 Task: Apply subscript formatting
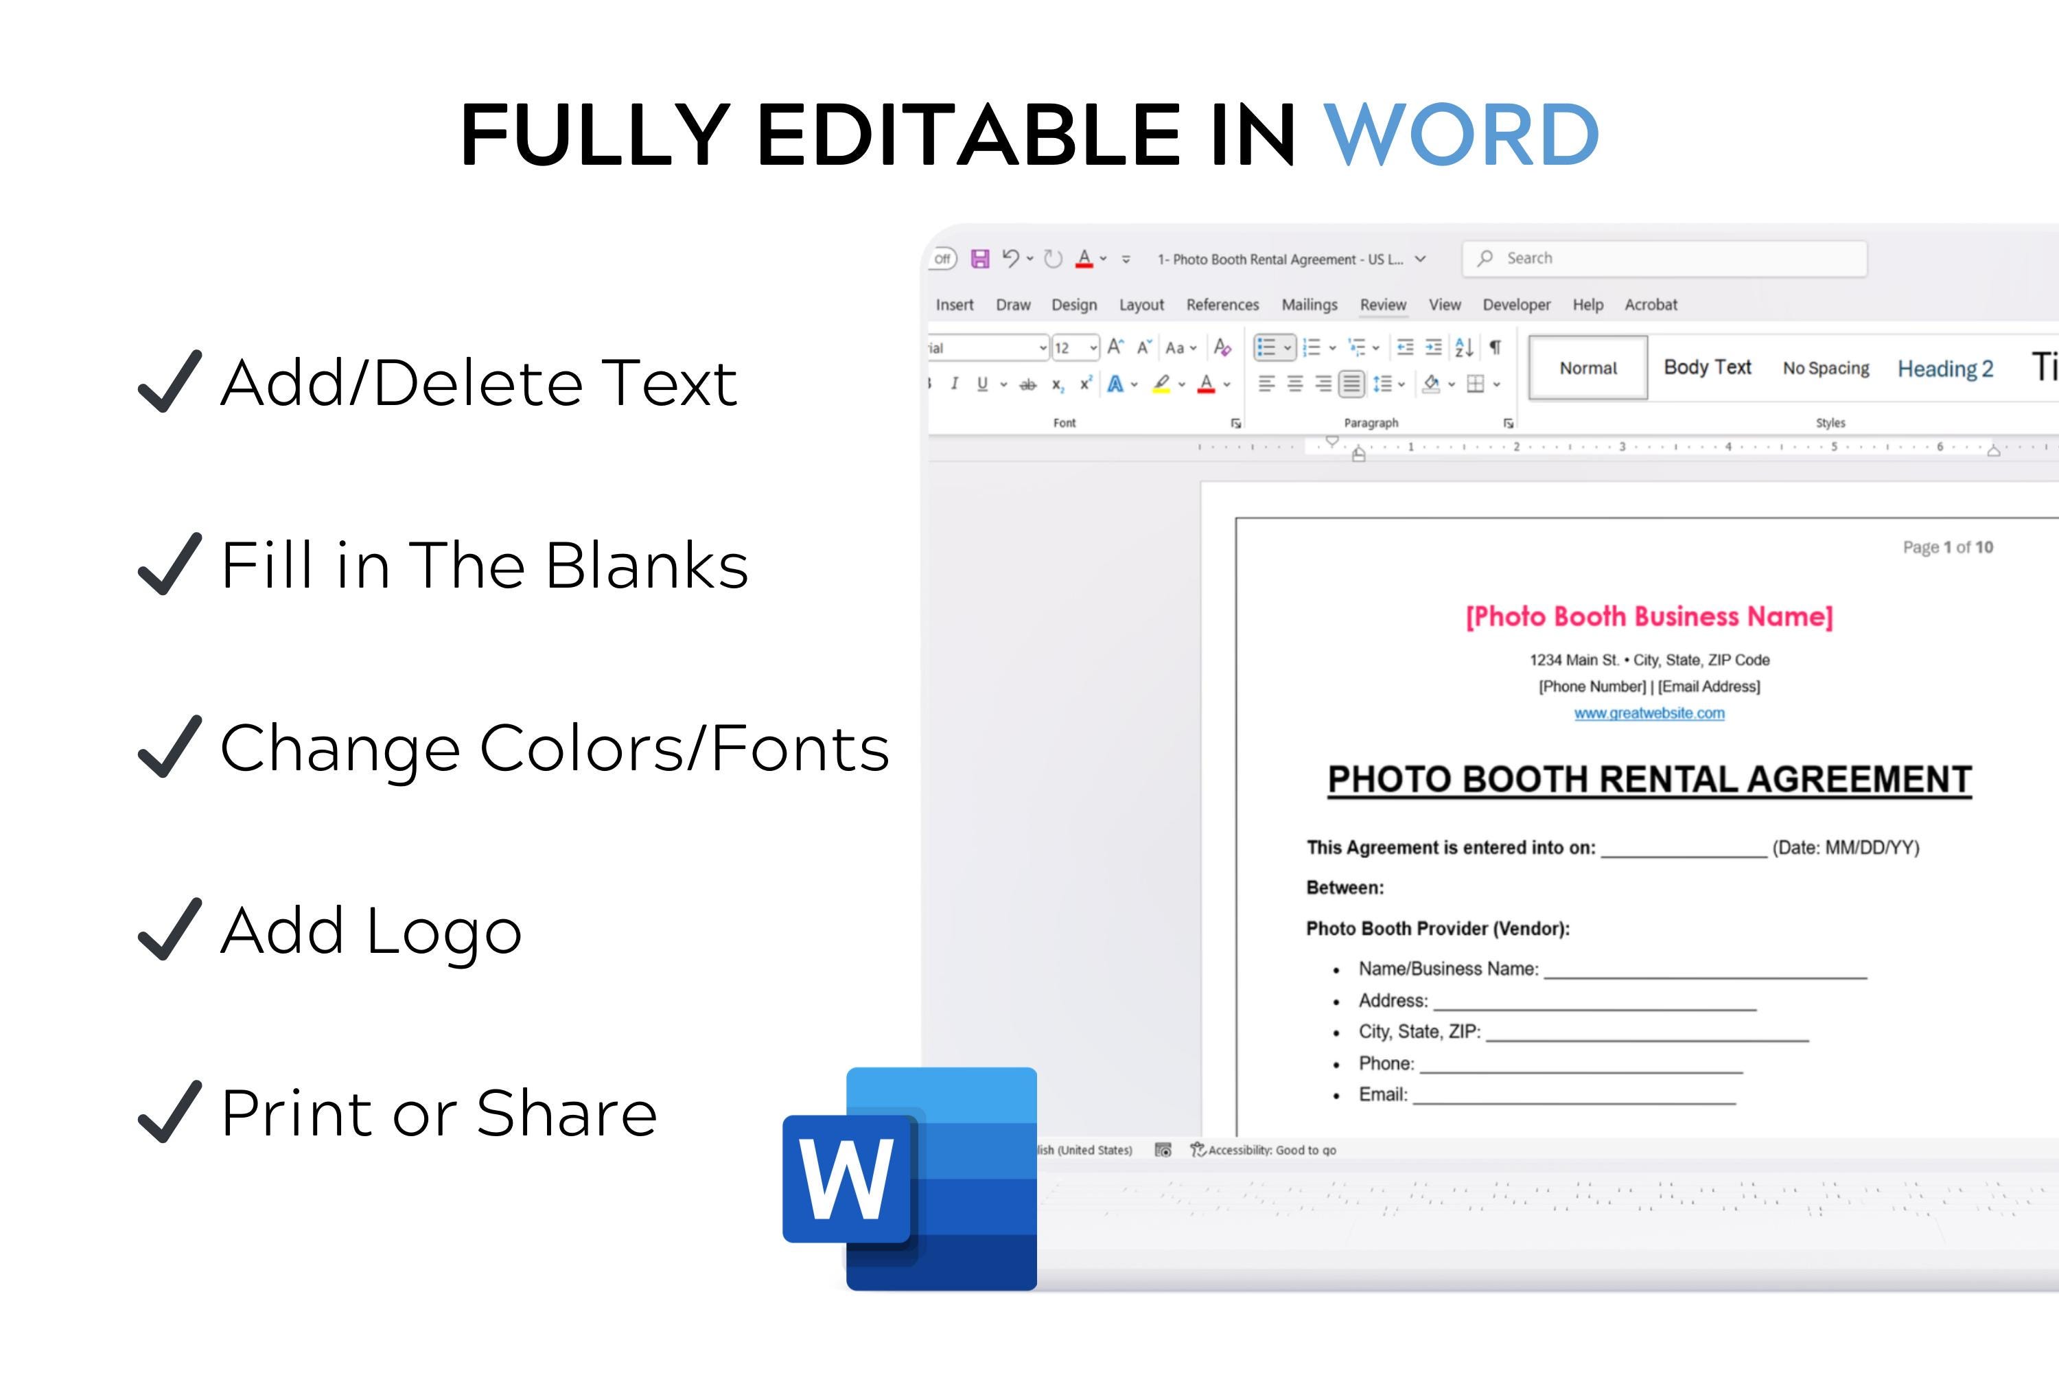(x=1058, y=384)
